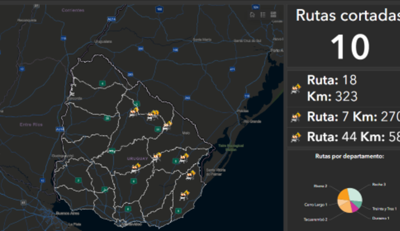The height and width of the screenshot is (231, 400).
Task: Click the barrier icon beside Ruta 18
Action: tap(296, 89)
